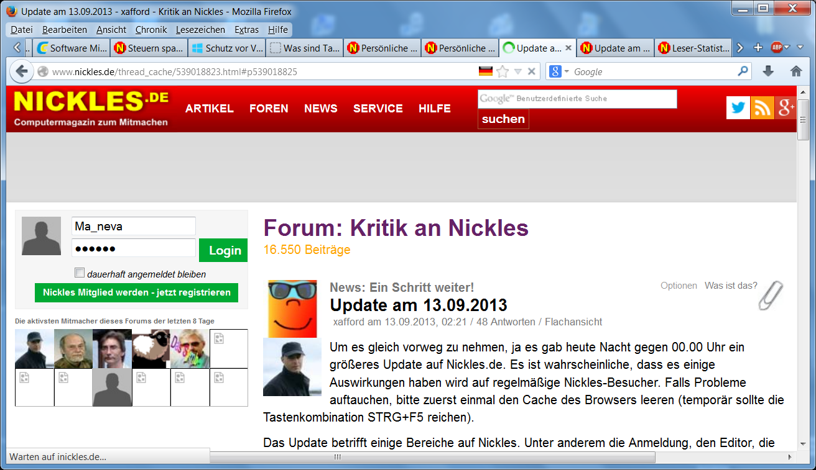Open the Nickles Google+ icon

(786, 107)
